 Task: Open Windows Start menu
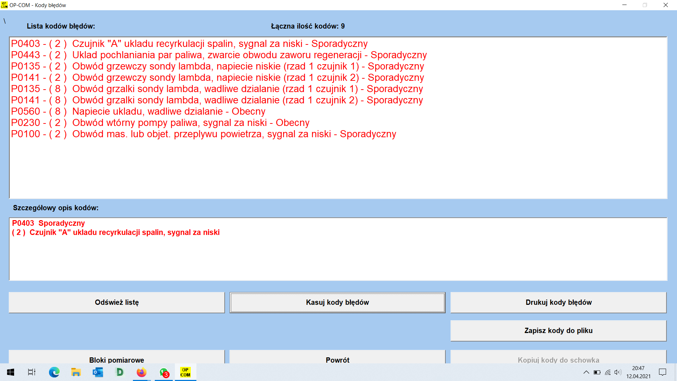click(x=11, y=372)
